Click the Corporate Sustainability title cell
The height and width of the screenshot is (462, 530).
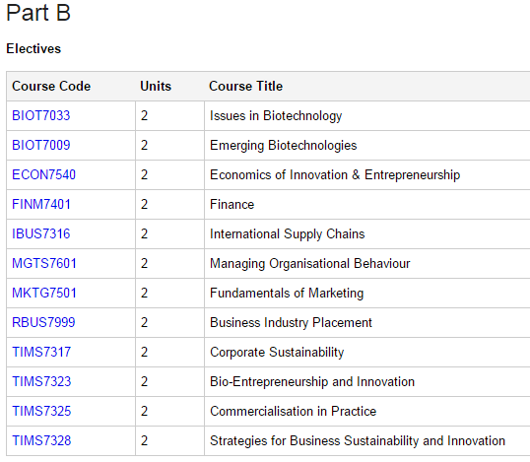pyautogui.click(x=367, y=352)
